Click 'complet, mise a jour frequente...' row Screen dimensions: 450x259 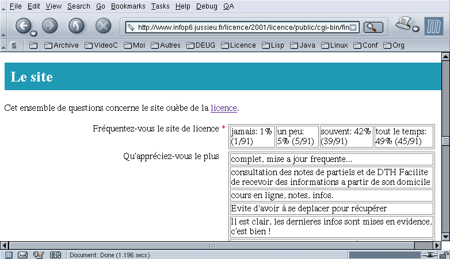tap(331, 159)
